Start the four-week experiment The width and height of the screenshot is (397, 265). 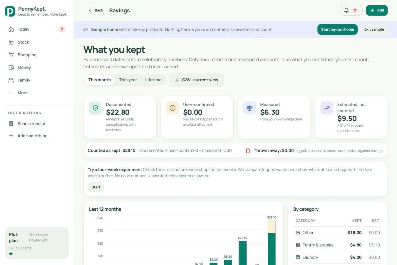96,187
